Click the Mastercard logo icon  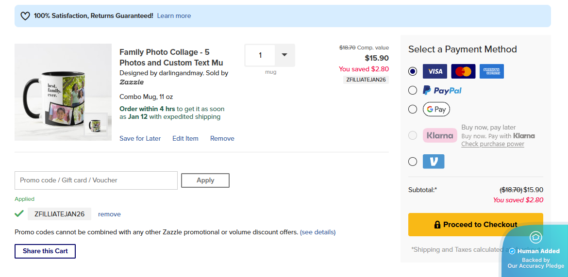pos(463,71)
